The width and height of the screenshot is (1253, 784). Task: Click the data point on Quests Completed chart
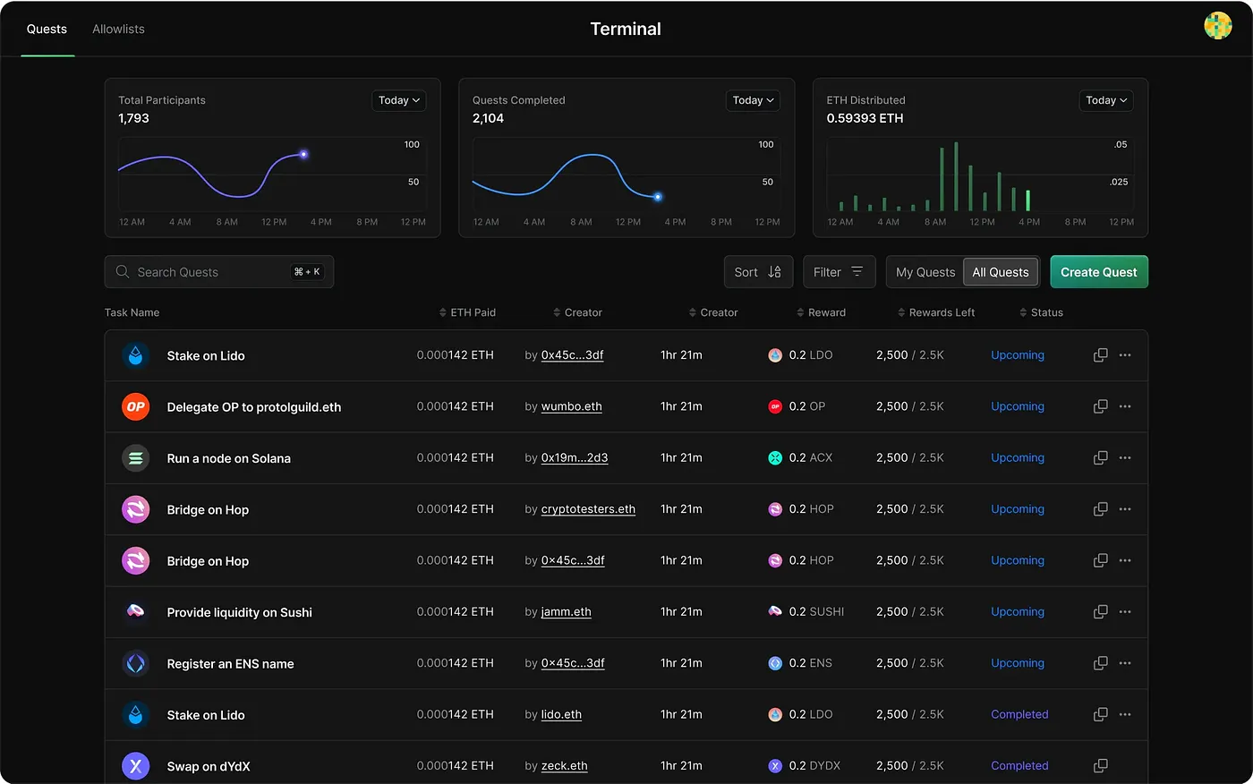(x=658, y=197)
